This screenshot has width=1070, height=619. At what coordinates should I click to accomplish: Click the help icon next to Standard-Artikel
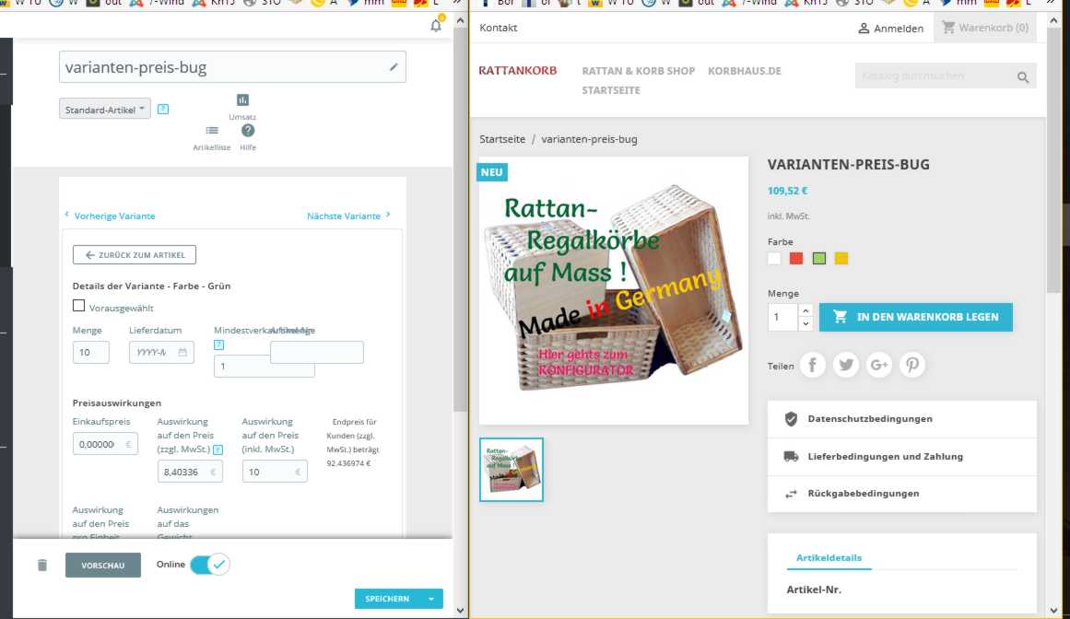pyautogui.click(x=163, y=109)
